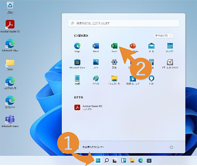Open File Explorer on the taskbar
197x166 pixels.
(x=132, y=160)
